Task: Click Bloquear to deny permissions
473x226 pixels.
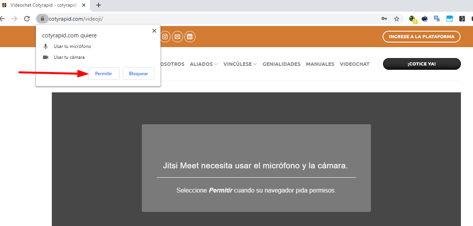Action: click(x=138, y=74)
